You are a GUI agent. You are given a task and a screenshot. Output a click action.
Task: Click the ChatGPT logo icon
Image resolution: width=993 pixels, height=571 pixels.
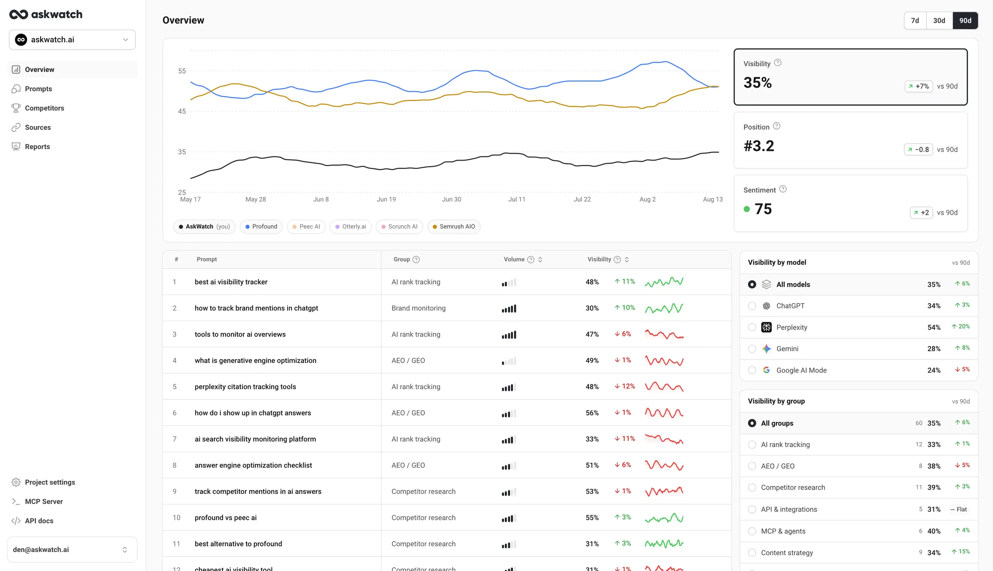[767, 306]
